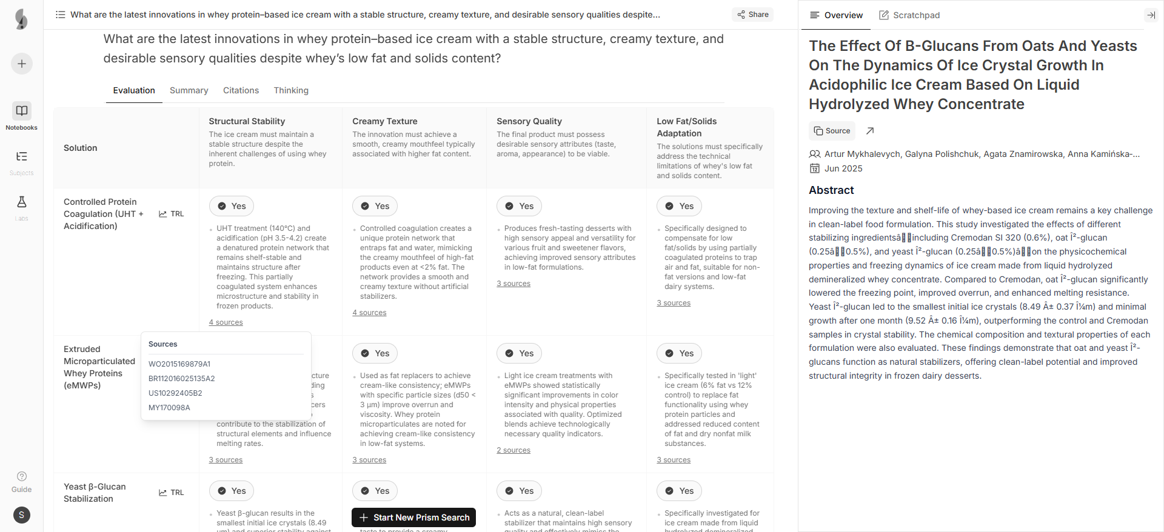Toggle the outline list icon in header

(61, 15)
